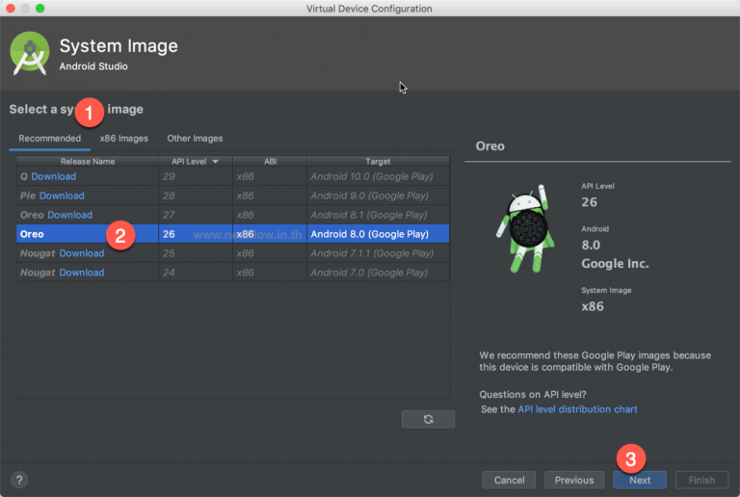Select the Oreo API 26 row
Screen dimensions: 740x497
[x=232, y=234]
